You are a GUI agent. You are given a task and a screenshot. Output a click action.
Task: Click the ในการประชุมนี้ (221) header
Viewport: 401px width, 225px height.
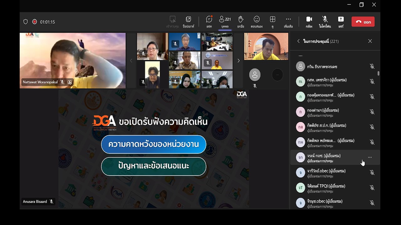tap(321, 41)
